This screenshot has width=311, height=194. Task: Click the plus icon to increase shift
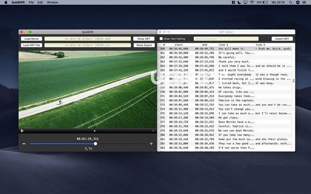(x=151, y=144)
